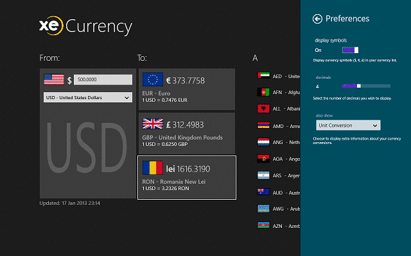Select the RON - Romania New Lei tile
The width and height of the screenshot is (411, 256).
pos(187,178)
